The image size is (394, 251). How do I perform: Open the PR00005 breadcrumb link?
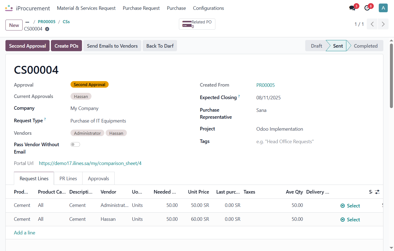[x=47, y=22]
